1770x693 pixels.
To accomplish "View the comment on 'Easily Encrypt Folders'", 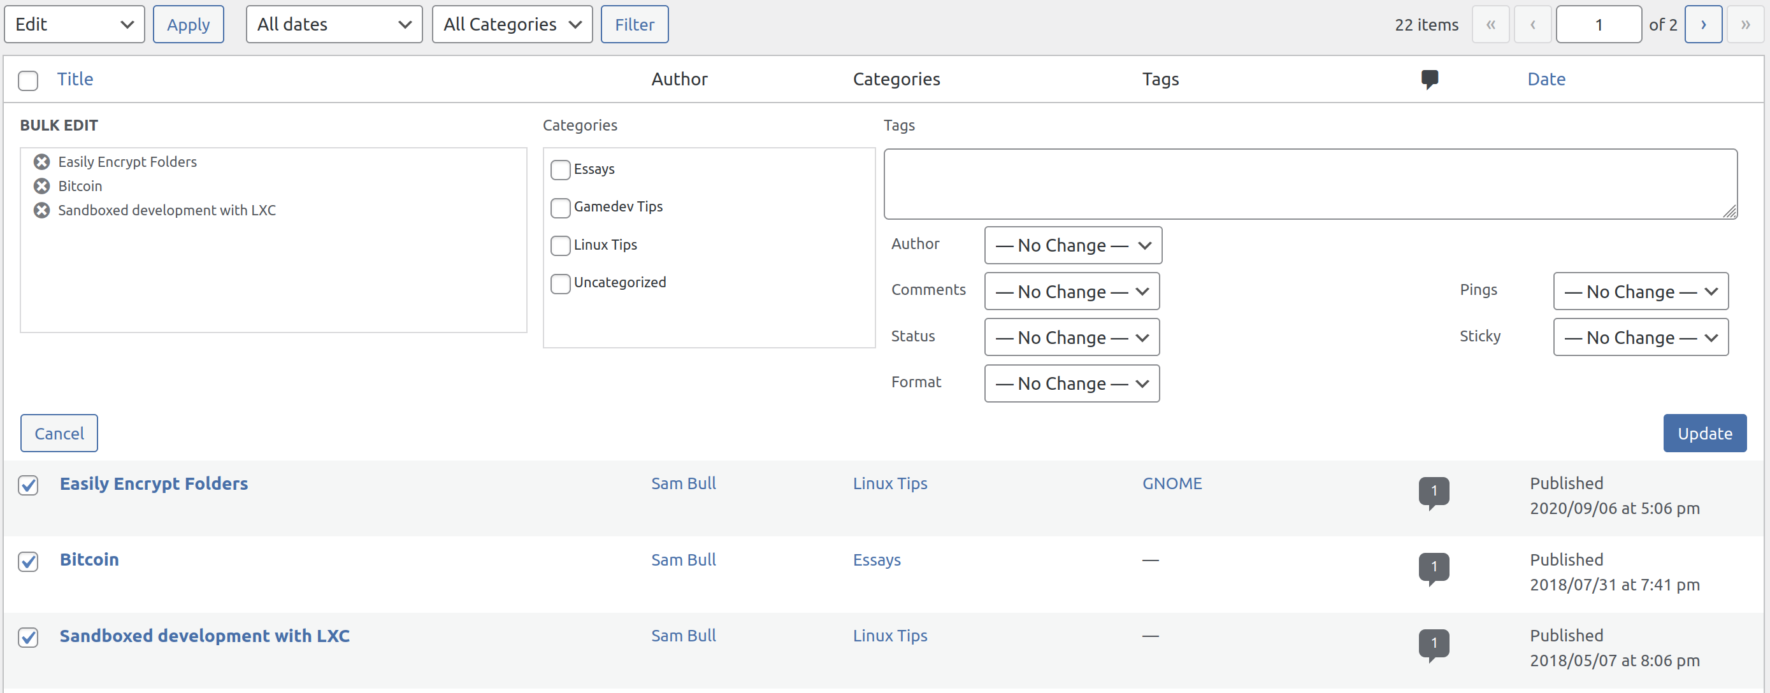I will click(1435, 490).
